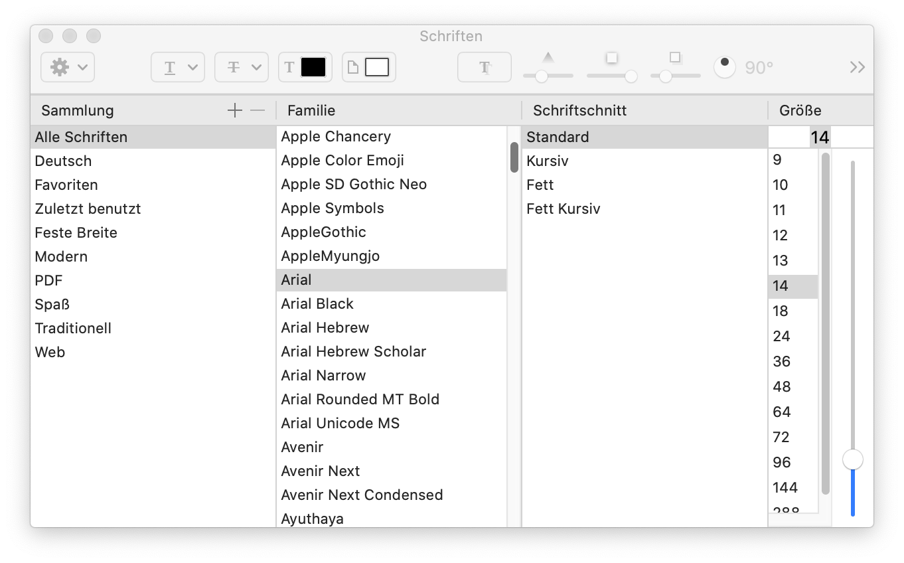Select the Web collection
Image resolution: width=904 pixels, height=563 pixels.
[153, 352]
